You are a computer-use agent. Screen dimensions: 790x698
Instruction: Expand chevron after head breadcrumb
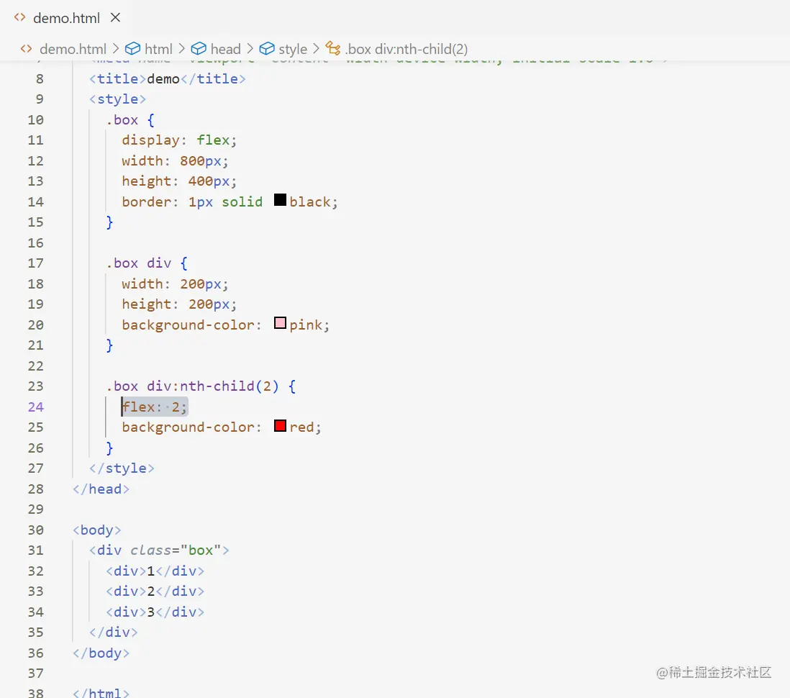pyautogui.click(x=250, y=48)
